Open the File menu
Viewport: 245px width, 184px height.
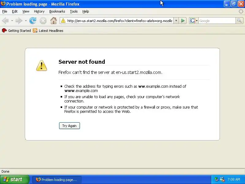pos(5,11)
